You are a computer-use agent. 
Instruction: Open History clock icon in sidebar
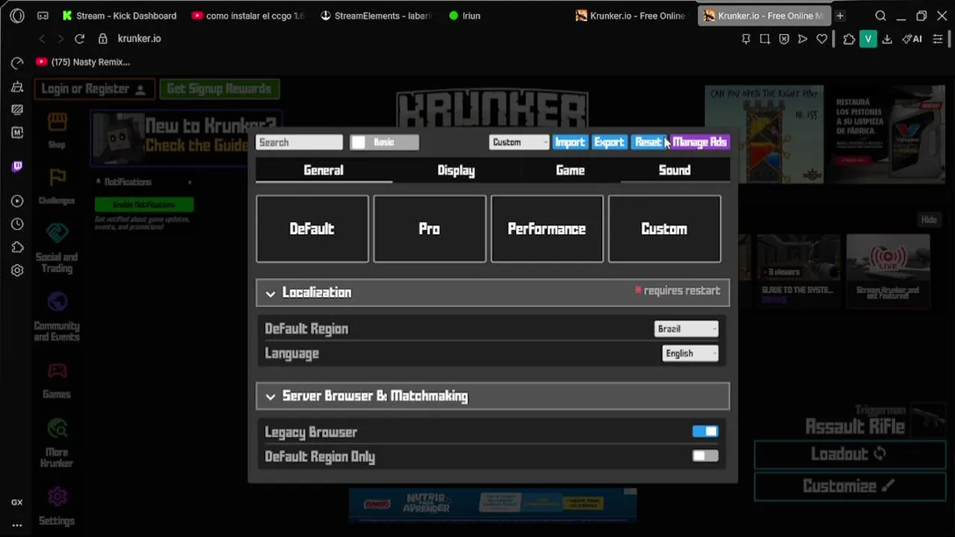click(17, 224)
